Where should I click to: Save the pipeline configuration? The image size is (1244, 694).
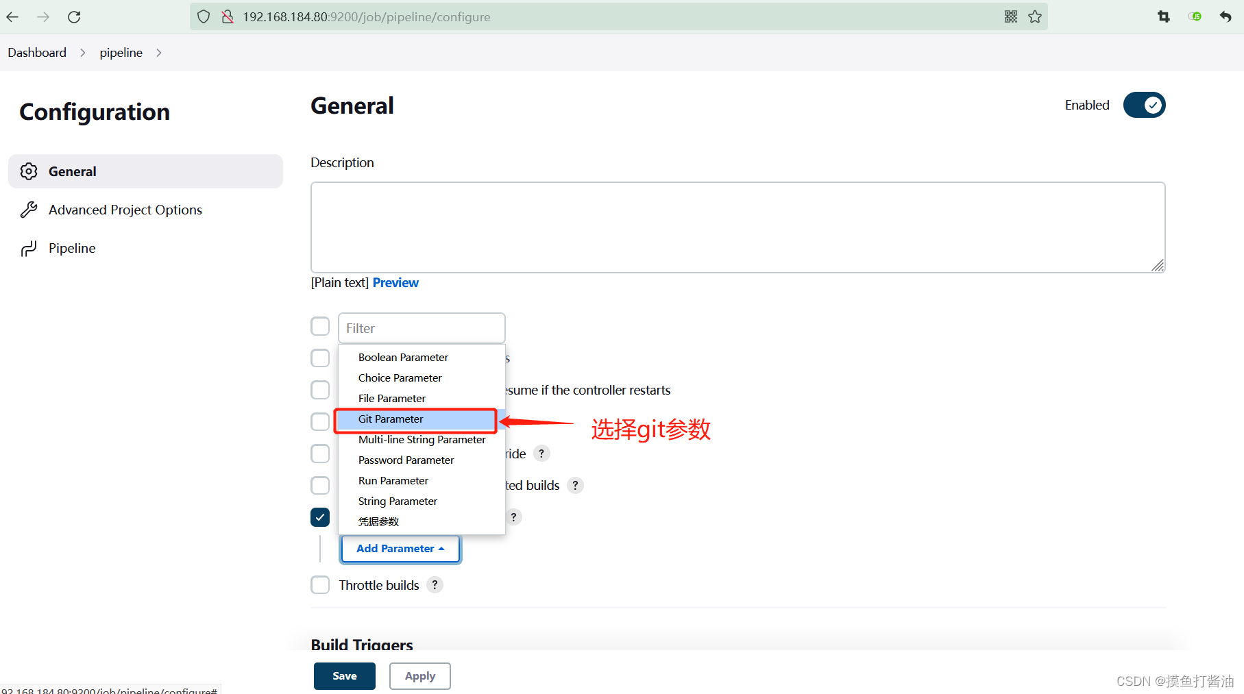click(x=345, y=676)
